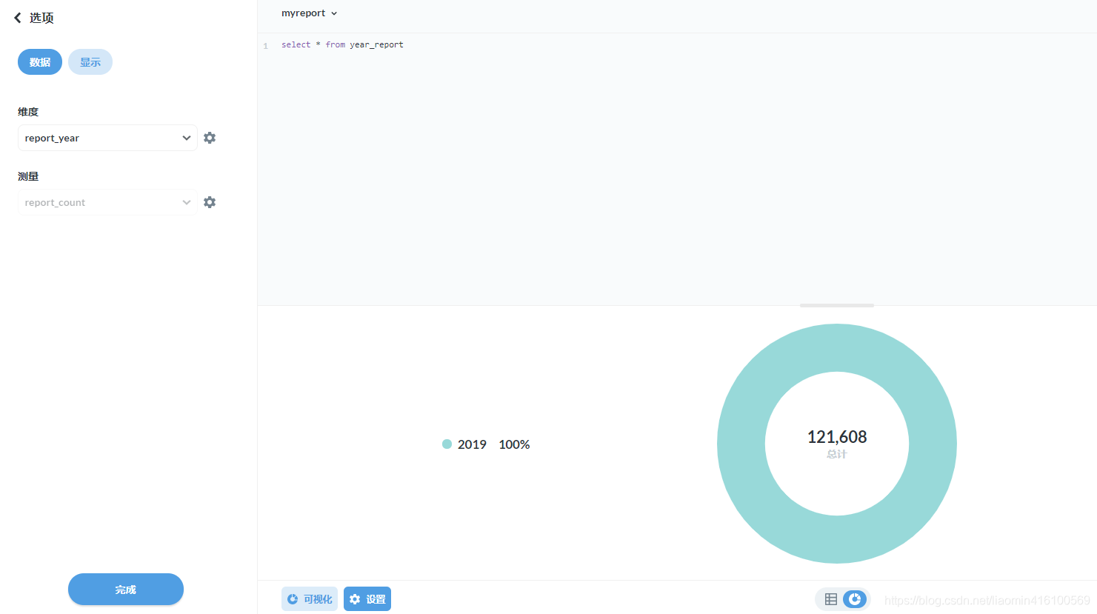The height and width of the screenshot is (614, 1097).
Task: Open gear settings for report_year dimension
Action: coord(210,138)
